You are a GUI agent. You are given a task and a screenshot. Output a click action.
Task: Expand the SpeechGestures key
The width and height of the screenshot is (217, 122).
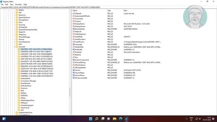coord(15,17)
